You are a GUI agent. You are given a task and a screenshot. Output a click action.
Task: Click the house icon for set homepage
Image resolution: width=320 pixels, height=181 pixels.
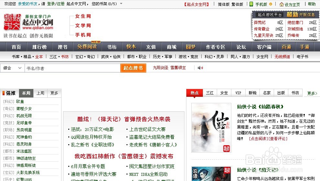click(281, 4)
